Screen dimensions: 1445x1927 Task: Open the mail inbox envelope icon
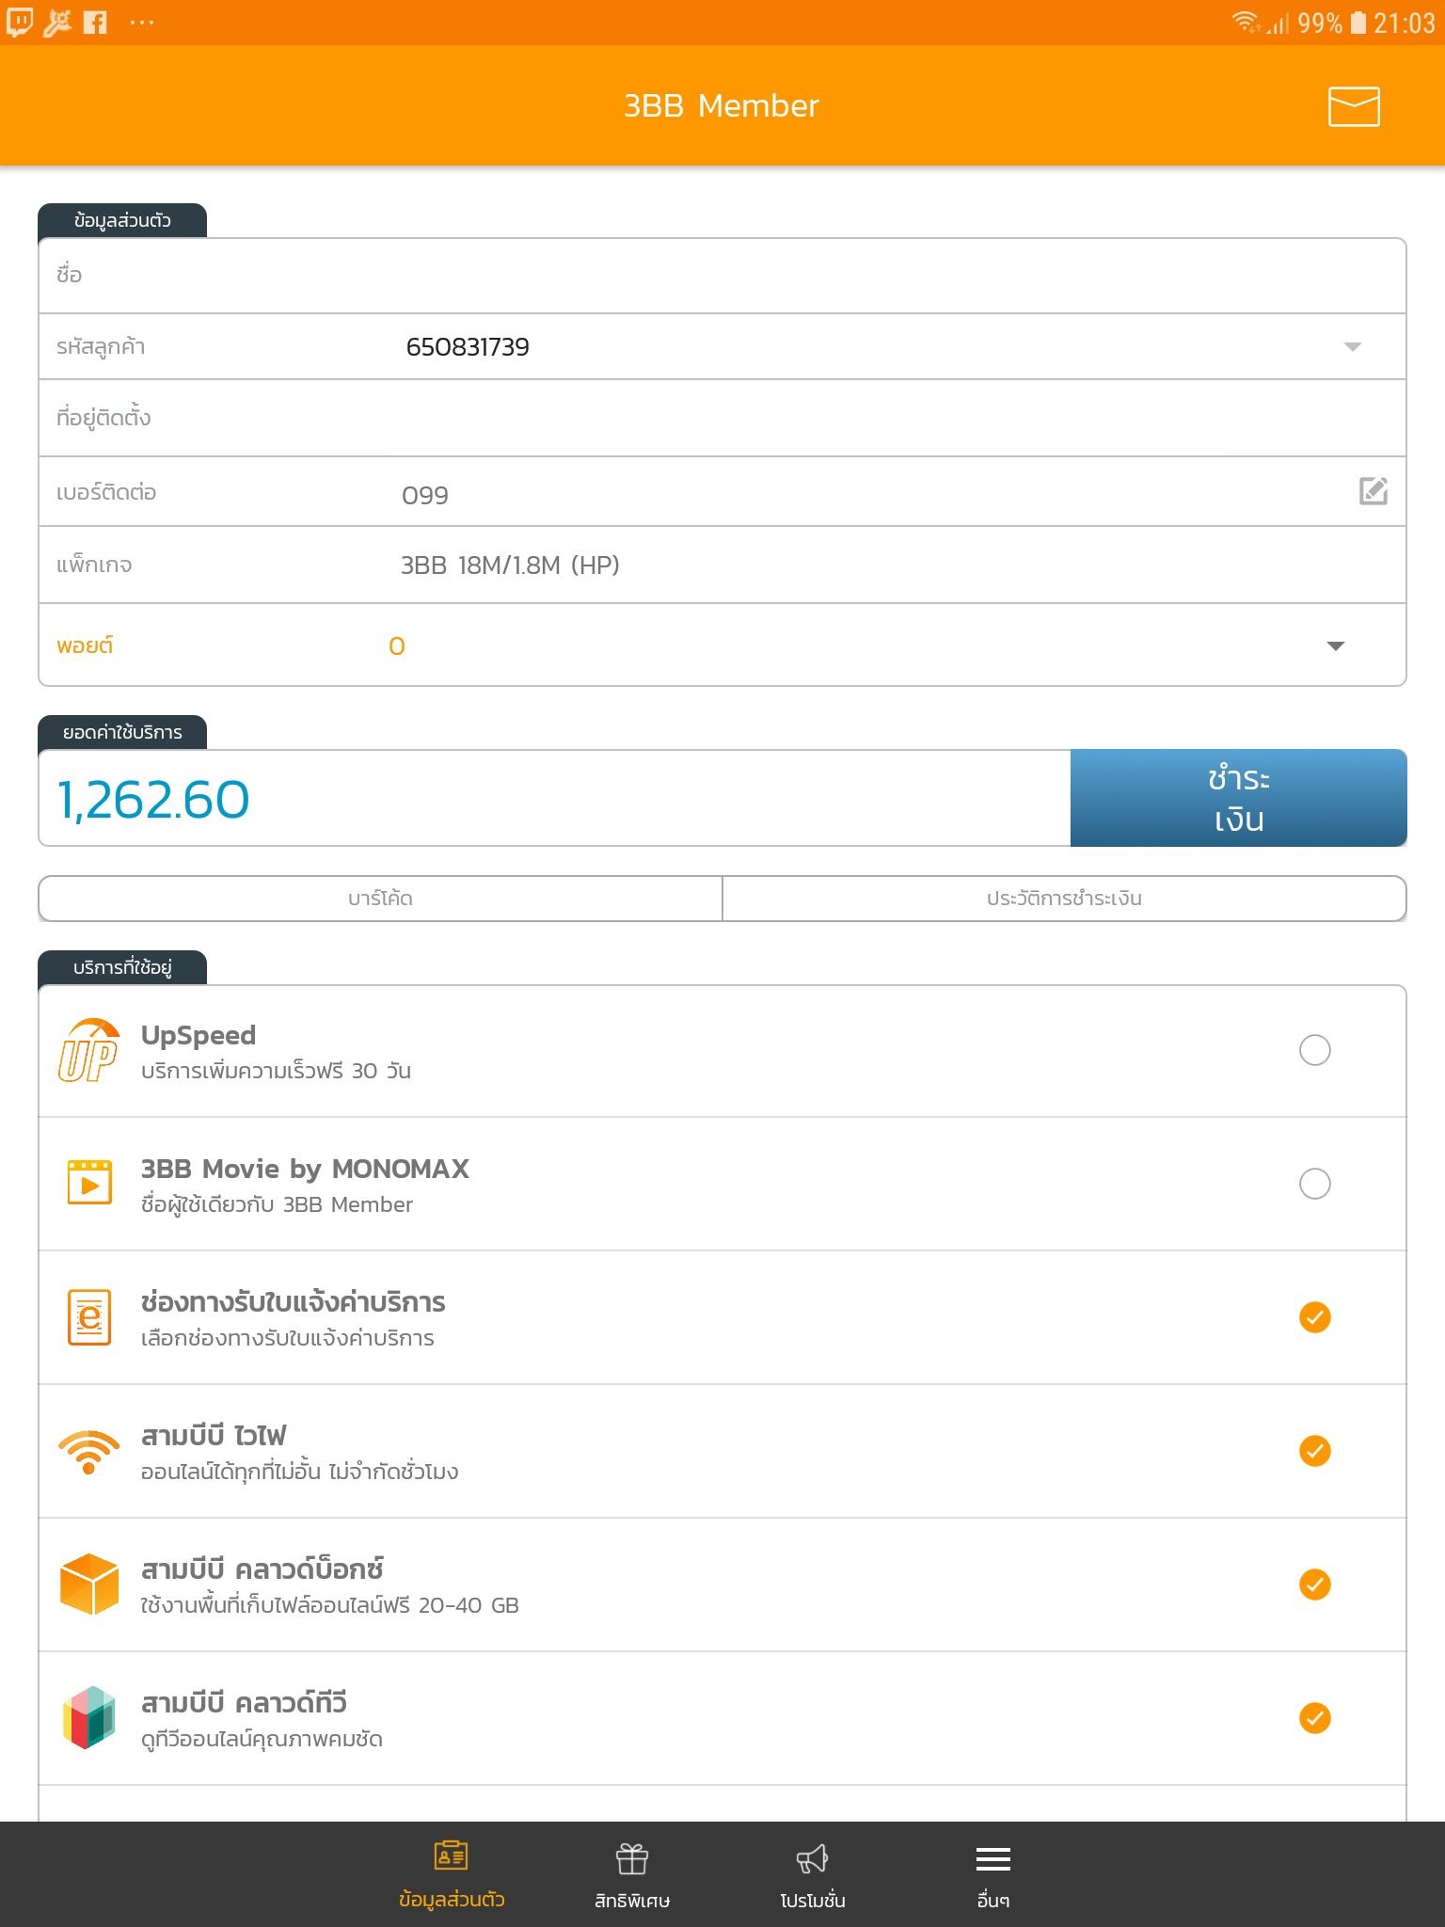pos(1354,106)
